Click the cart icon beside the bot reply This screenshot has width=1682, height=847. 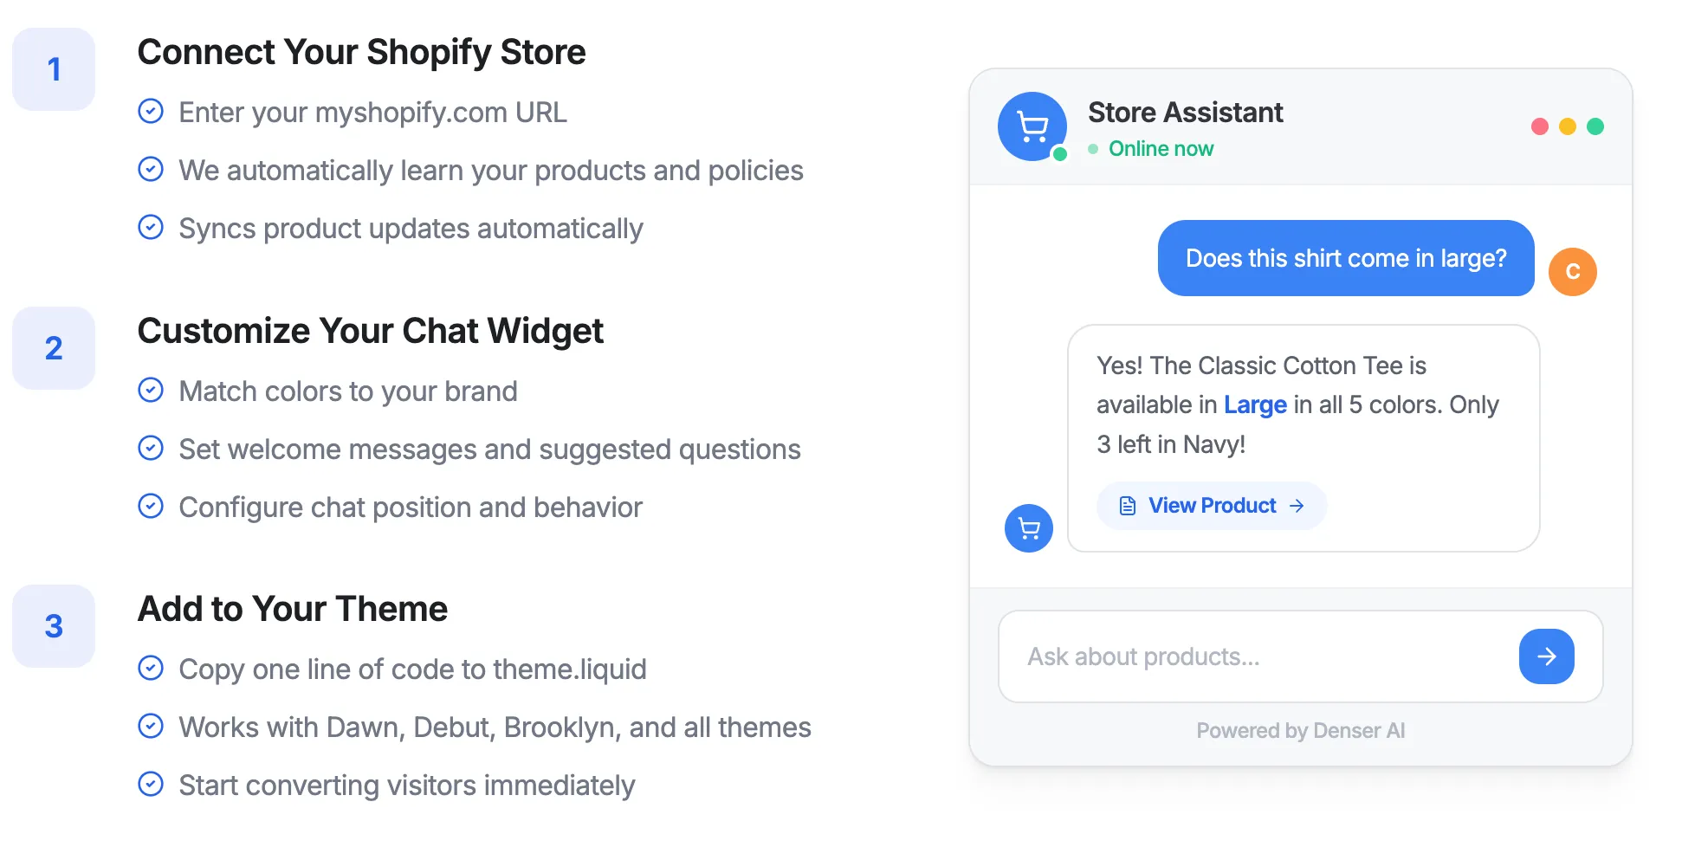[x=1028, y=527]
